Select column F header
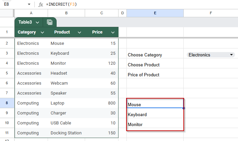238x141 pixels. 211,13
